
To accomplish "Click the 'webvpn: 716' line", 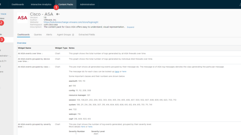I will tap(75, 114).
